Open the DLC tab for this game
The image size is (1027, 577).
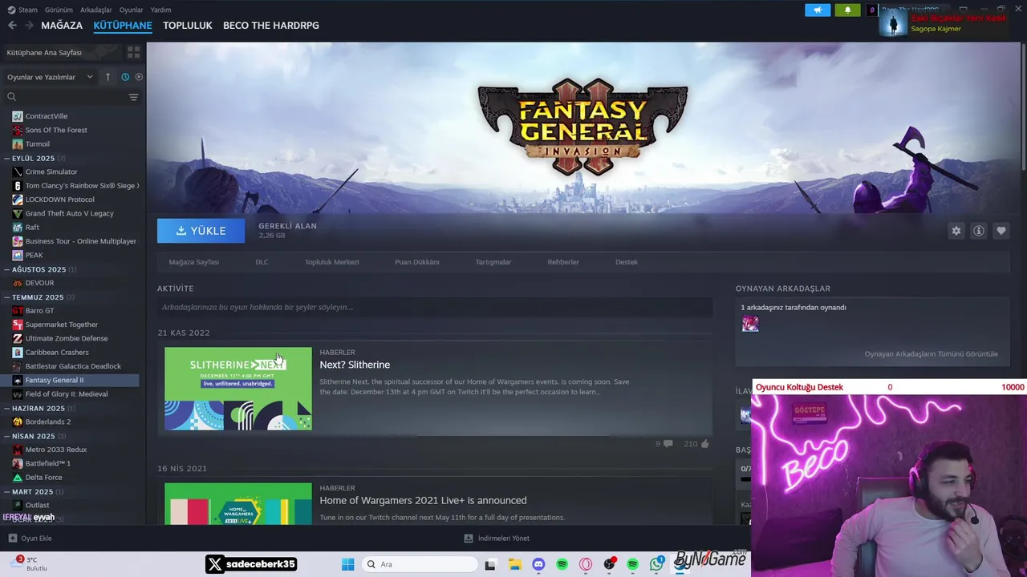[262, 262]
